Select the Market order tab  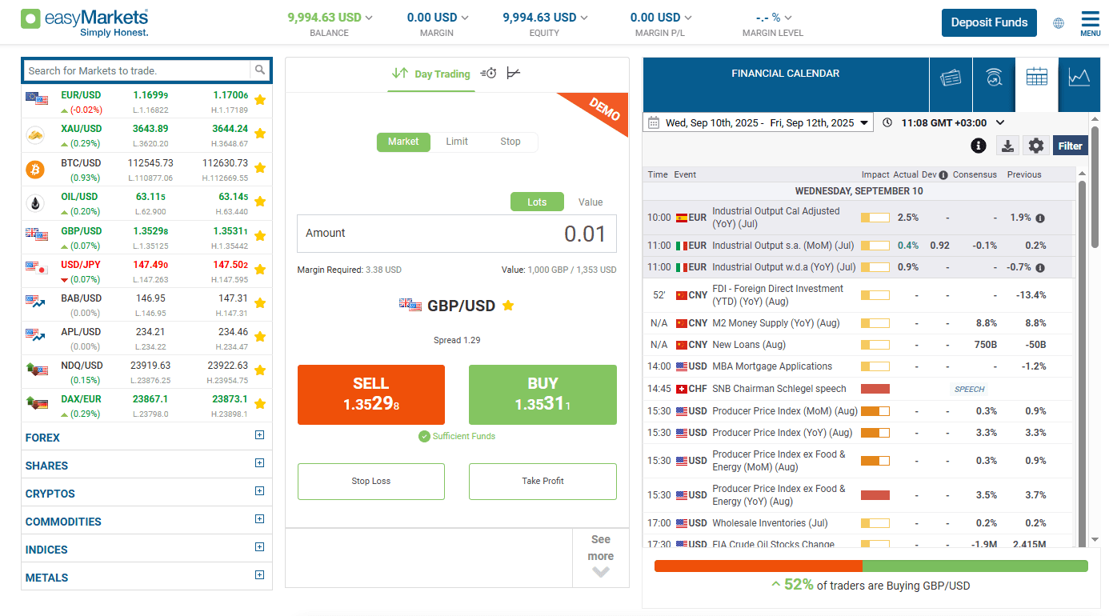[x=403, y=142]
